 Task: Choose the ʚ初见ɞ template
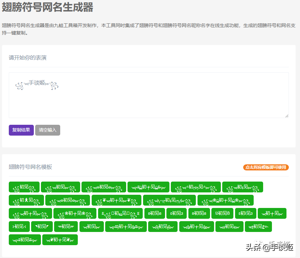155,213
